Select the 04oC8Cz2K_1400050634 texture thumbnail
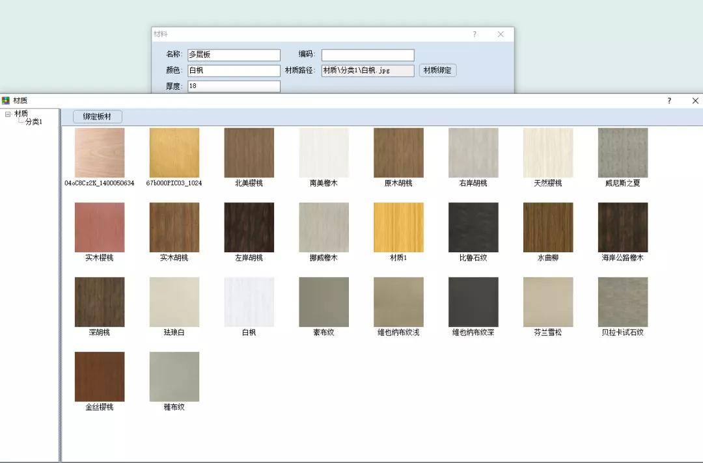703x463 pixels. tap(100, 153)
